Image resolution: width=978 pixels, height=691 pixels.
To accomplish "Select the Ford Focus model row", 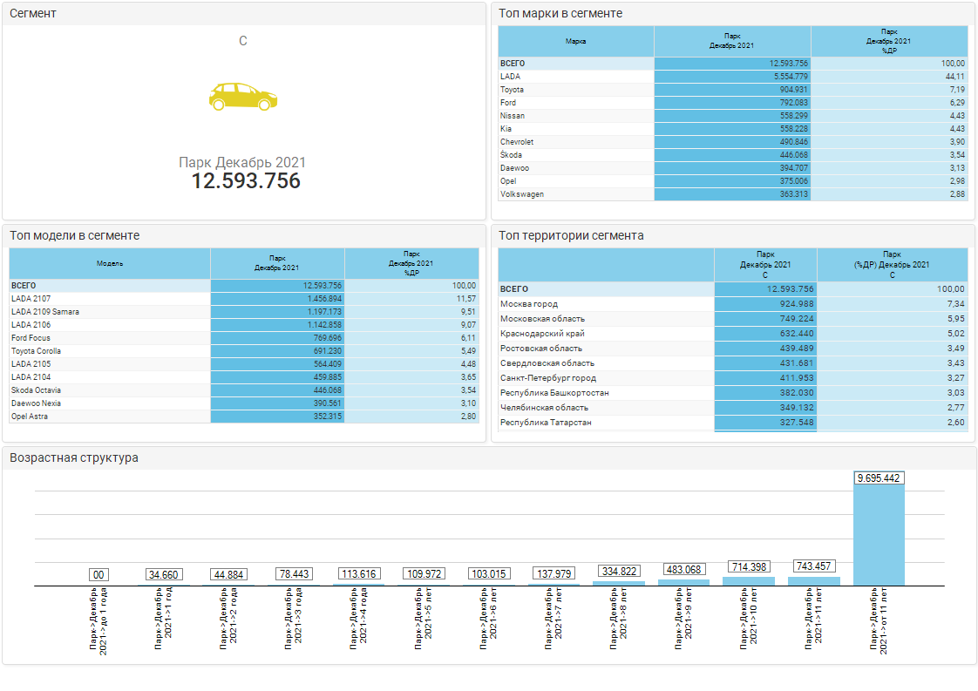I will click(109, 338).
